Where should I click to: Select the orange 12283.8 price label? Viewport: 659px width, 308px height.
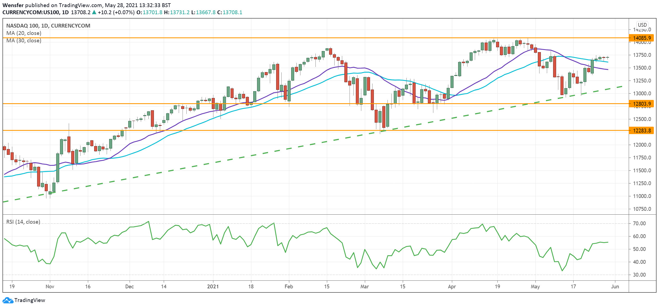(x=642, y=131)
